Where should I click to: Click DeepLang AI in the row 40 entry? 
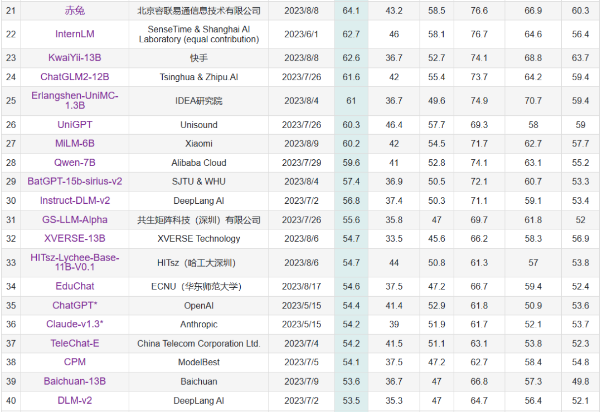[x=199, y=401]
